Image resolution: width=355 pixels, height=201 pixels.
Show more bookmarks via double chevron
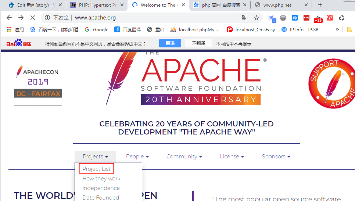point(337,29)
